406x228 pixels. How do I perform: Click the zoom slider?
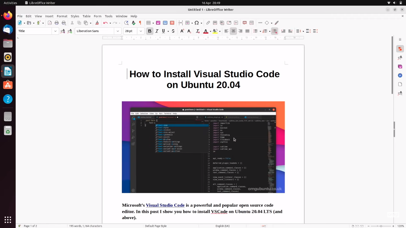click(x=381, y=226)
